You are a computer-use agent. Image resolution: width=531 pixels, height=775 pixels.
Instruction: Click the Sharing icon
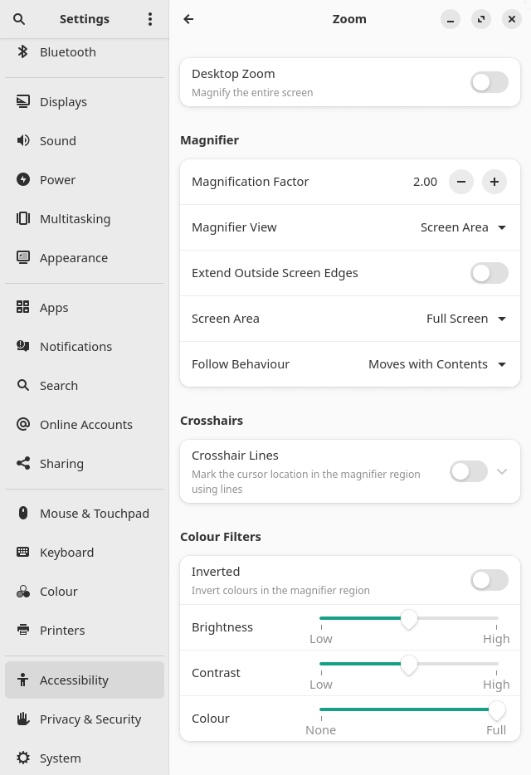[22, 463]
